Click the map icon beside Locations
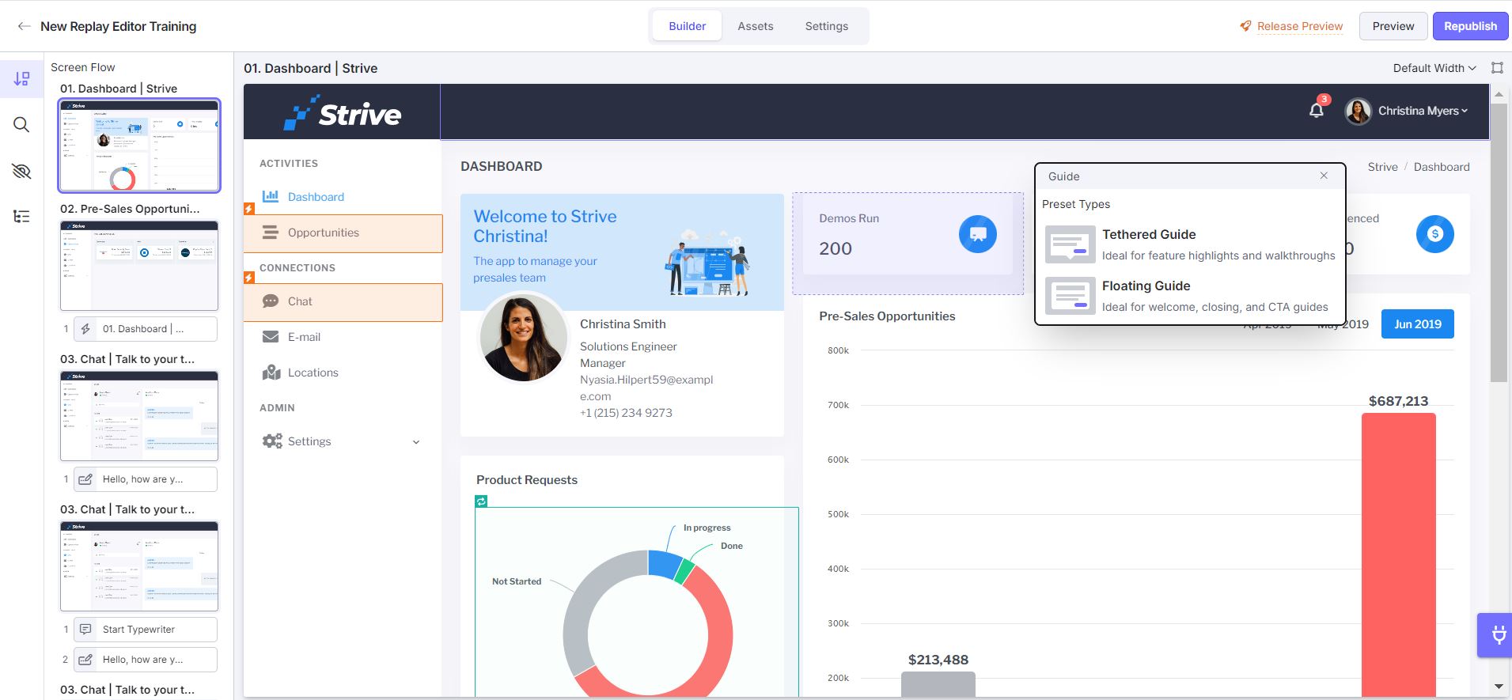This screenshot has height=700, width=1512. pyautogui.click(x=271, y=373)
